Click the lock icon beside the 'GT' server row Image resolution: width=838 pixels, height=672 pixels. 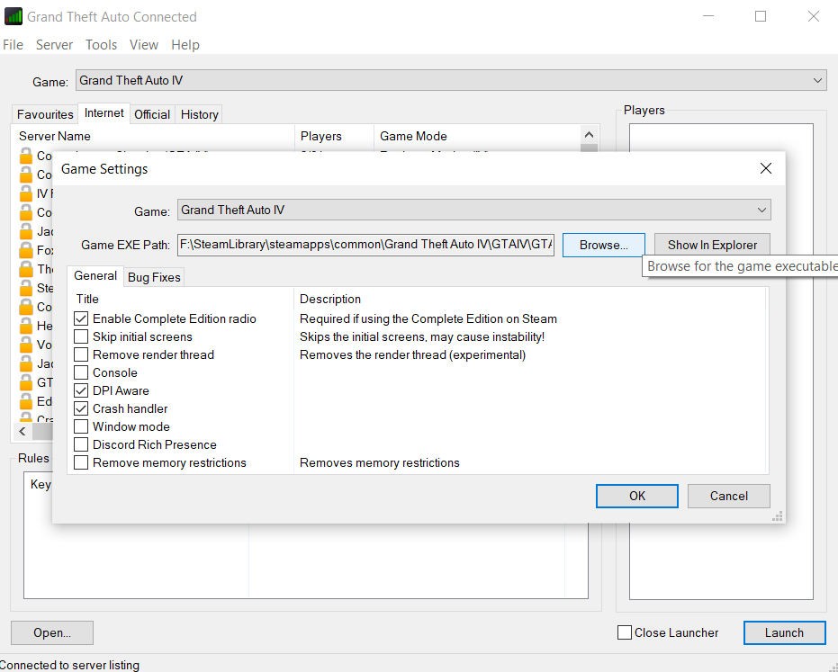[25, 382]
